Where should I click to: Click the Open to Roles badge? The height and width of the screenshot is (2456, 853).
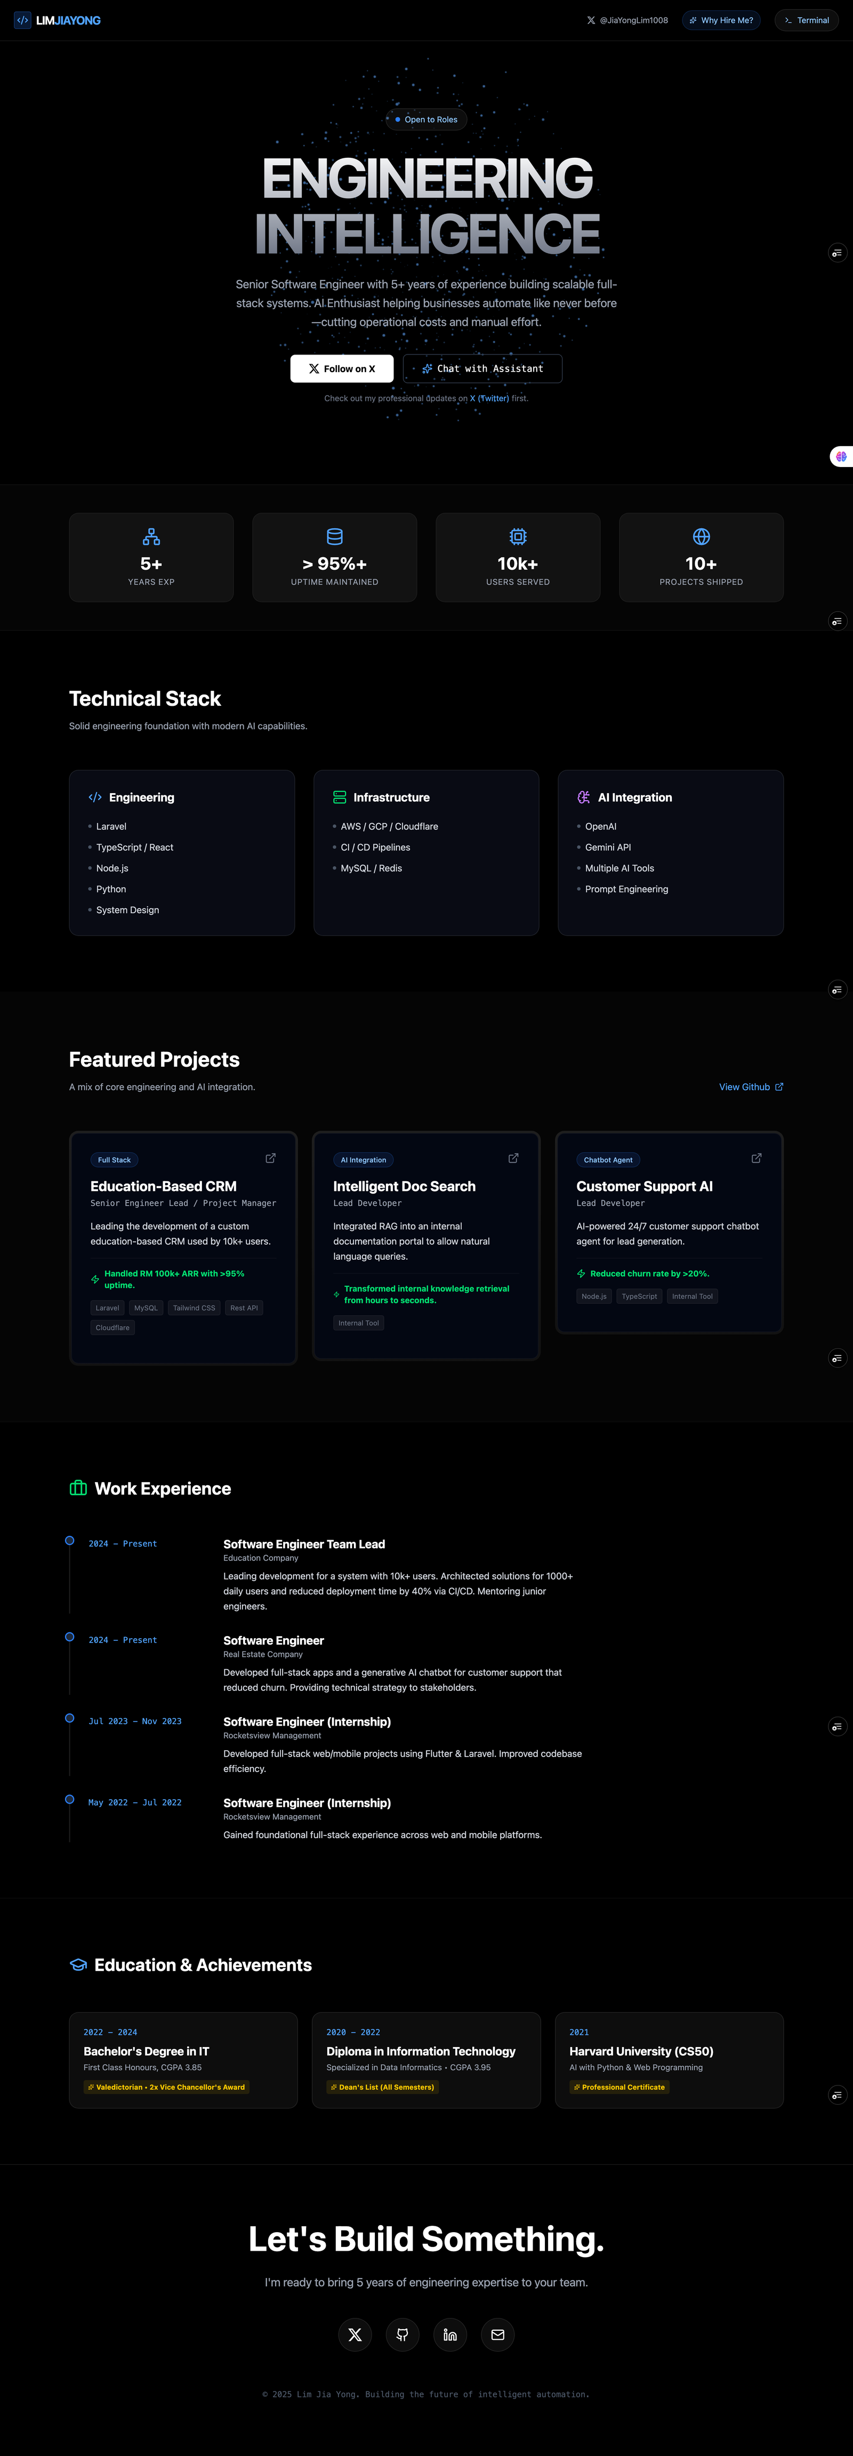coord(426,119)
